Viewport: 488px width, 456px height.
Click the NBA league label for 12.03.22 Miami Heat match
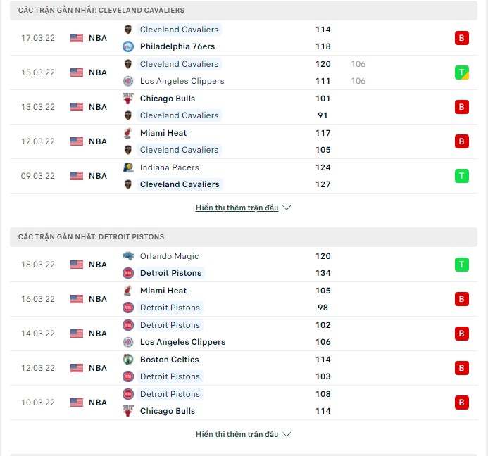[x=98, y=141]
